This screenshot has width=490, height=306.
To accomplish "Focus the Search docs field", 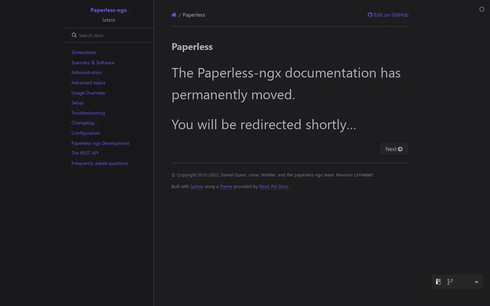I will (x=109, y=35).
